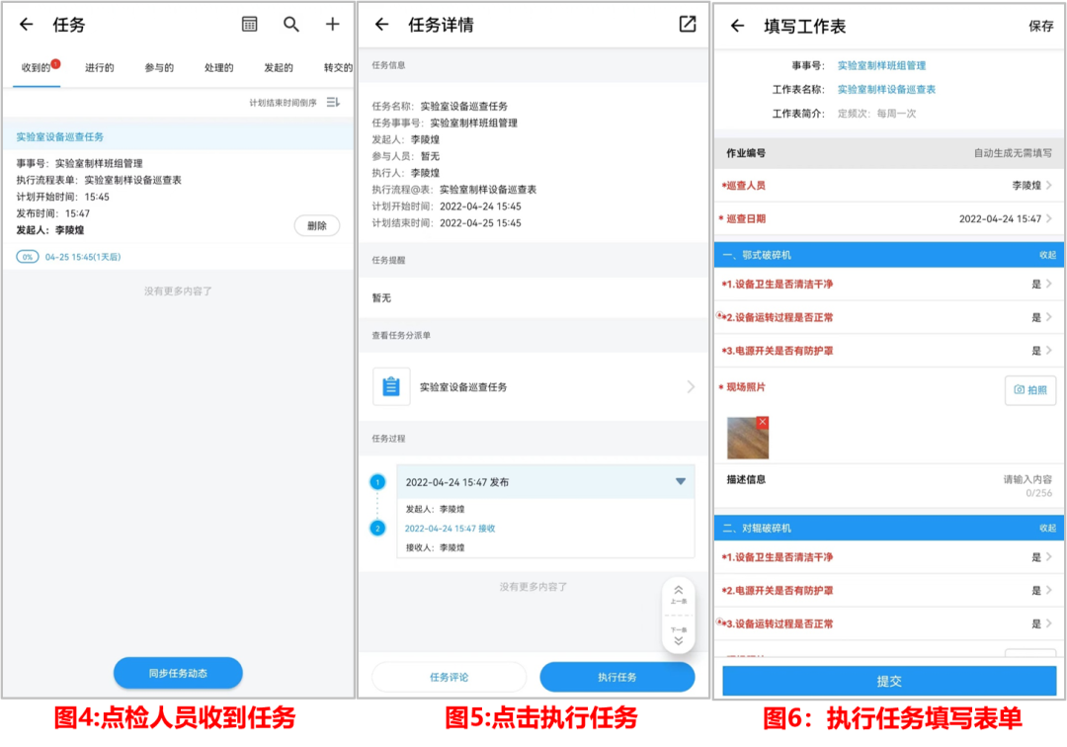
Task: Go back from the 填写工作表 screen
Action: coord(737,26)
